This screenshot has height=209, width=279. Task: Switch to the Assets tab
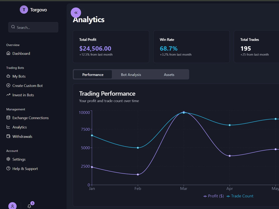169,74
